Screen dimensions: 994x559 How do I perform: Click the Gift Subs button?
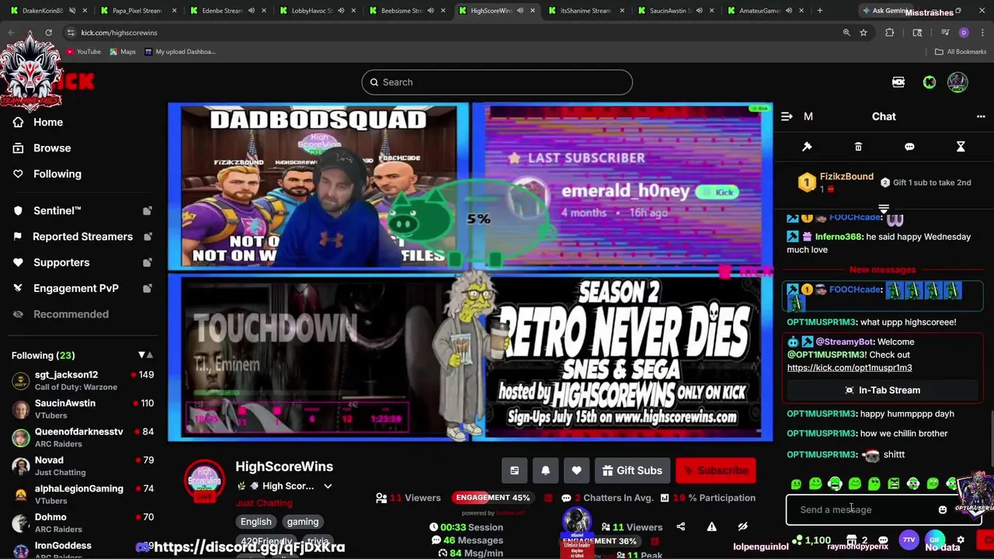click(x=631, y=470)
